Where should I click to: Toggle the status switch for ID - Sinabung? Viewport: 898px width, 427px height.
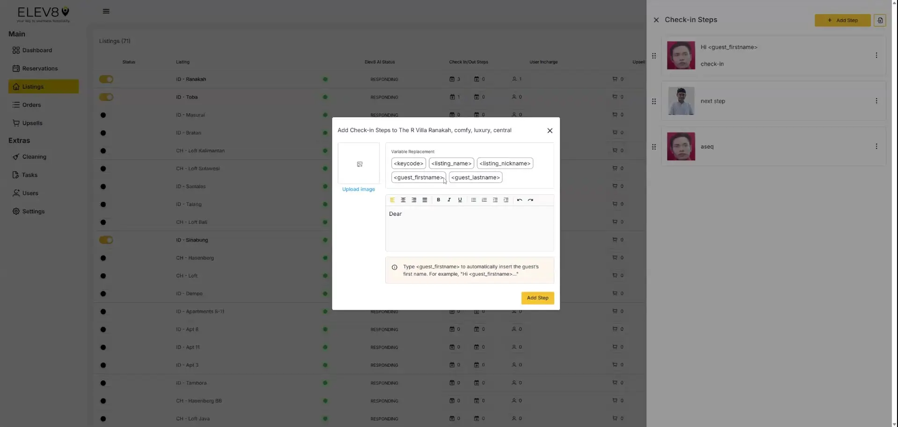point(106,240)
